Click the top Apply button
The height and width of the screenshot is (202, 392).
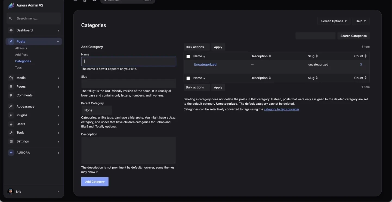tap(218, 47)
